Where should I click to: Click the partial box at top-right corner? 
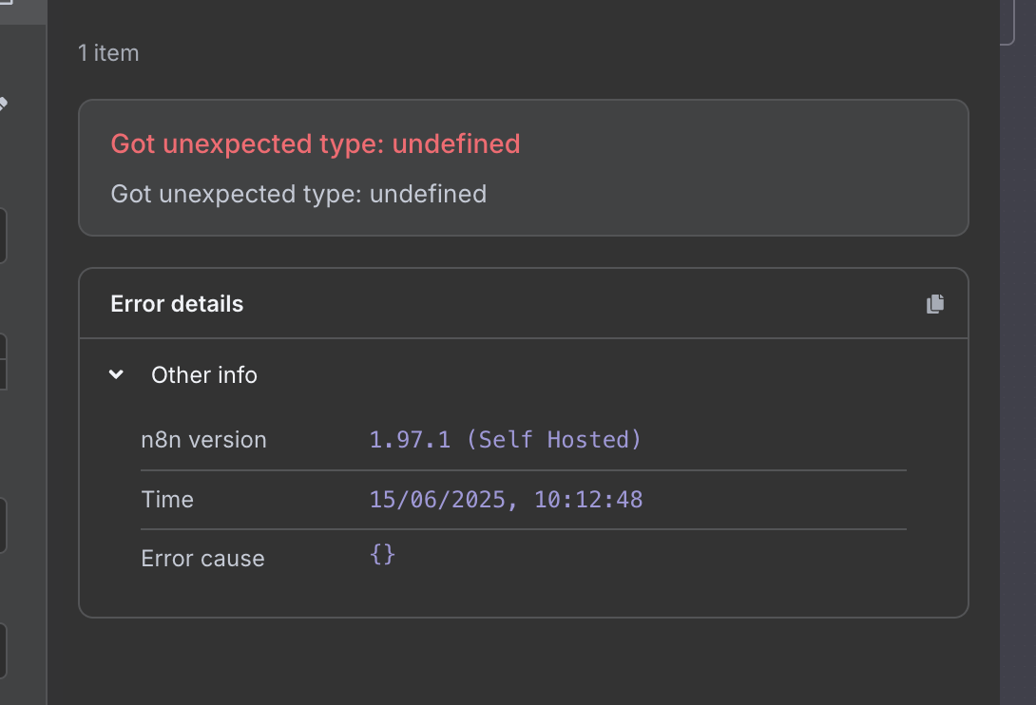point(1007,23)
